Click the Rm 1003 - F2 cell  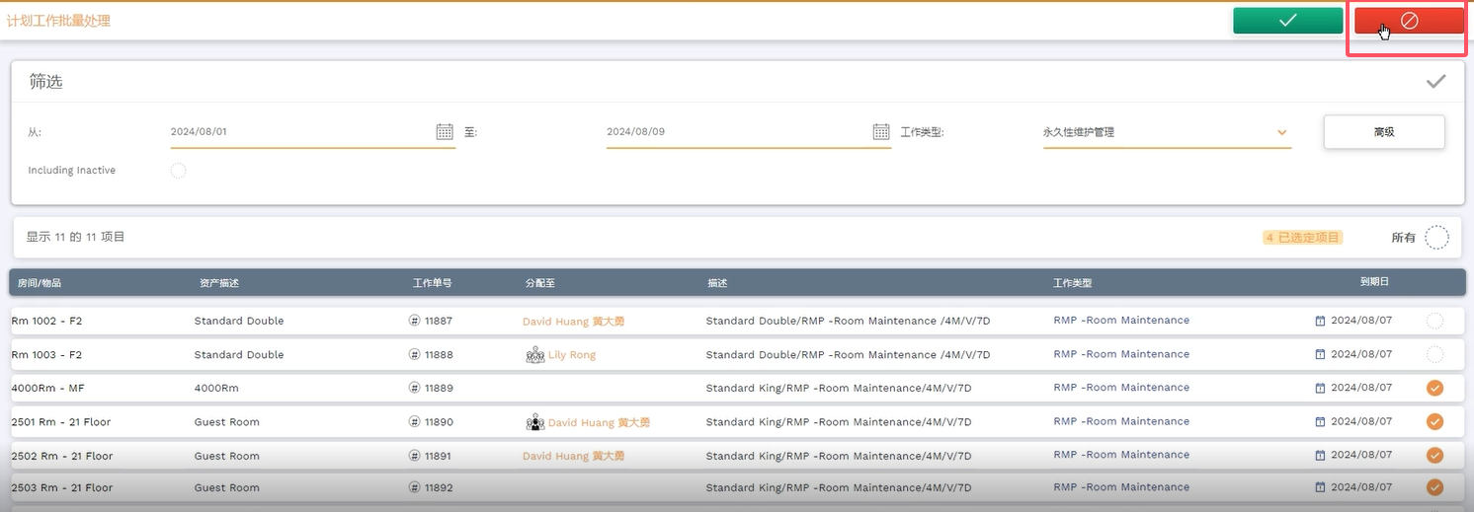[46, 354]
